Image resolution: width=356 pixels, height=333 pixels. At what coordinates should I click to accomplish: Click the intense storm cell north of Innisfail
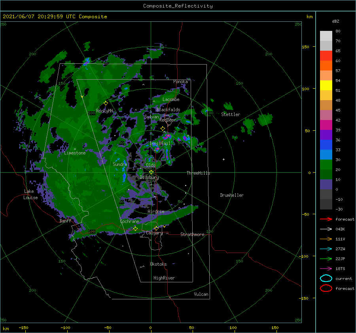168,136
